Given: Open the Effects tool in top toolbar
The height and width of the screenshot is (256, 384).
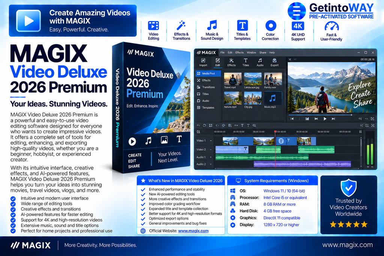Looking at the screenshot, I should (x=231, y=63).
